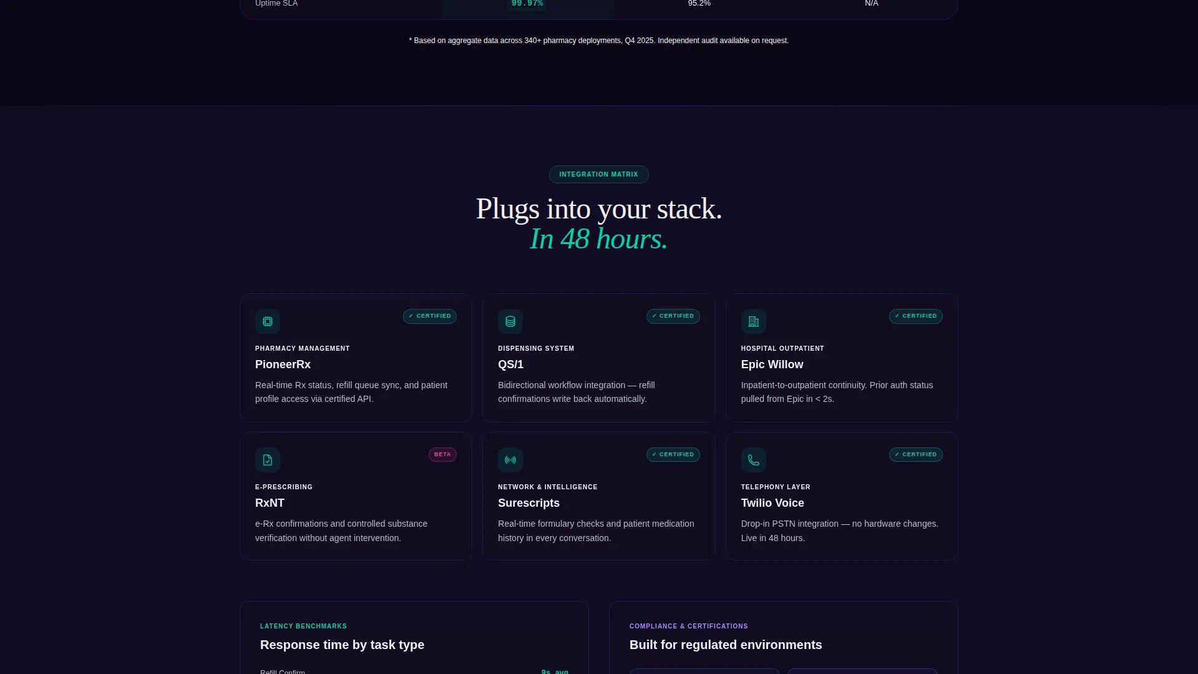The height and width of the screenshot is (674, 1198).
Task: Click the PioneerRx description about refill queue sync
Action: point(351,392)
